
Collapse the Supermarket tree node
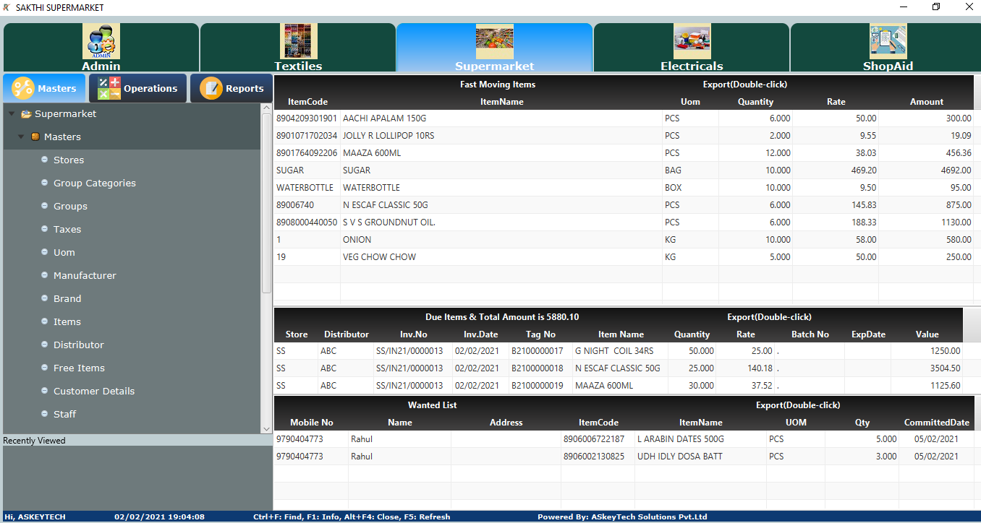pyautogui.click(x=12, y=114)
